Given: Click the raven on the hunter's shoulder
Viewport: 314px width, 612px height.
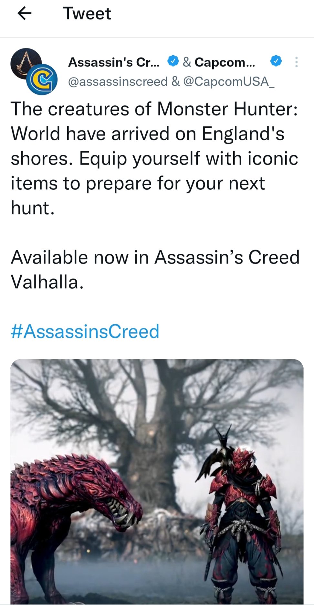Looking at the screenshot, I should pyautogui.click(x=220, y=451).
